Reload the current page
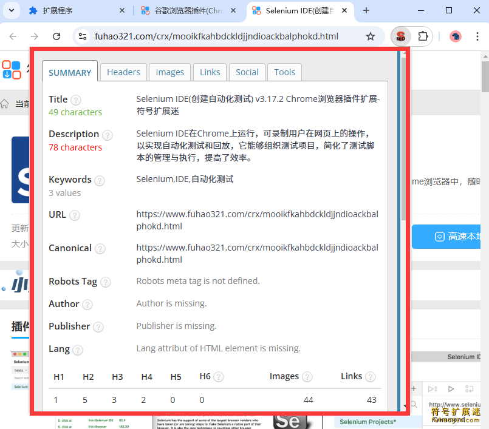The width and height of the screenshot is (489, 429). click(56, 36)
